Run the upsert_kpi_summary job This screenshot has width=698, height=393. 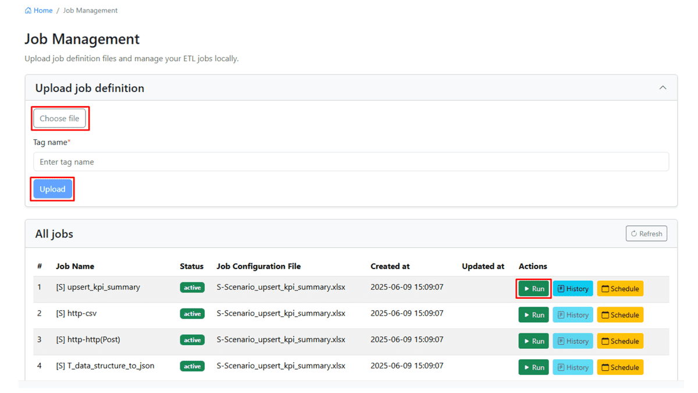[x=533, y=289]
